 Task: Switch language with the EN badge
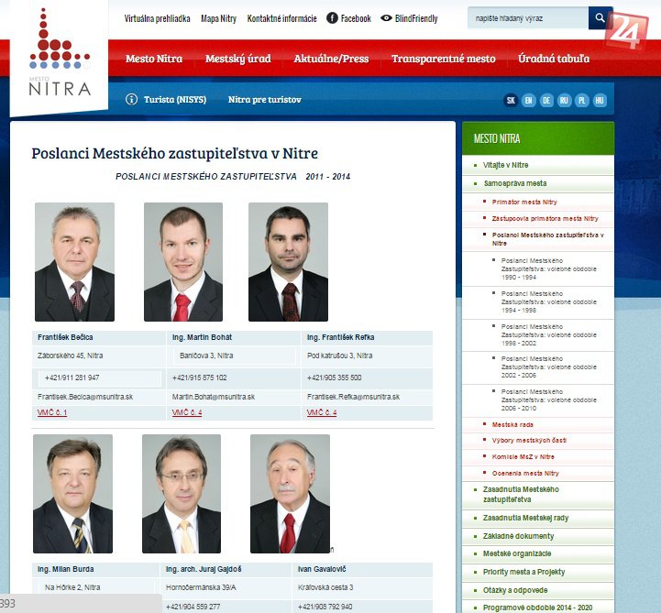pyautogui.click(x=529, y=100)
